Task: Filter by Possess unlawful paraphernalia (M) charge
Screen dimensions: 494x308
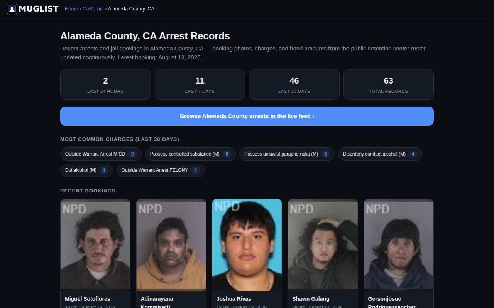Action: click(287, 154)
